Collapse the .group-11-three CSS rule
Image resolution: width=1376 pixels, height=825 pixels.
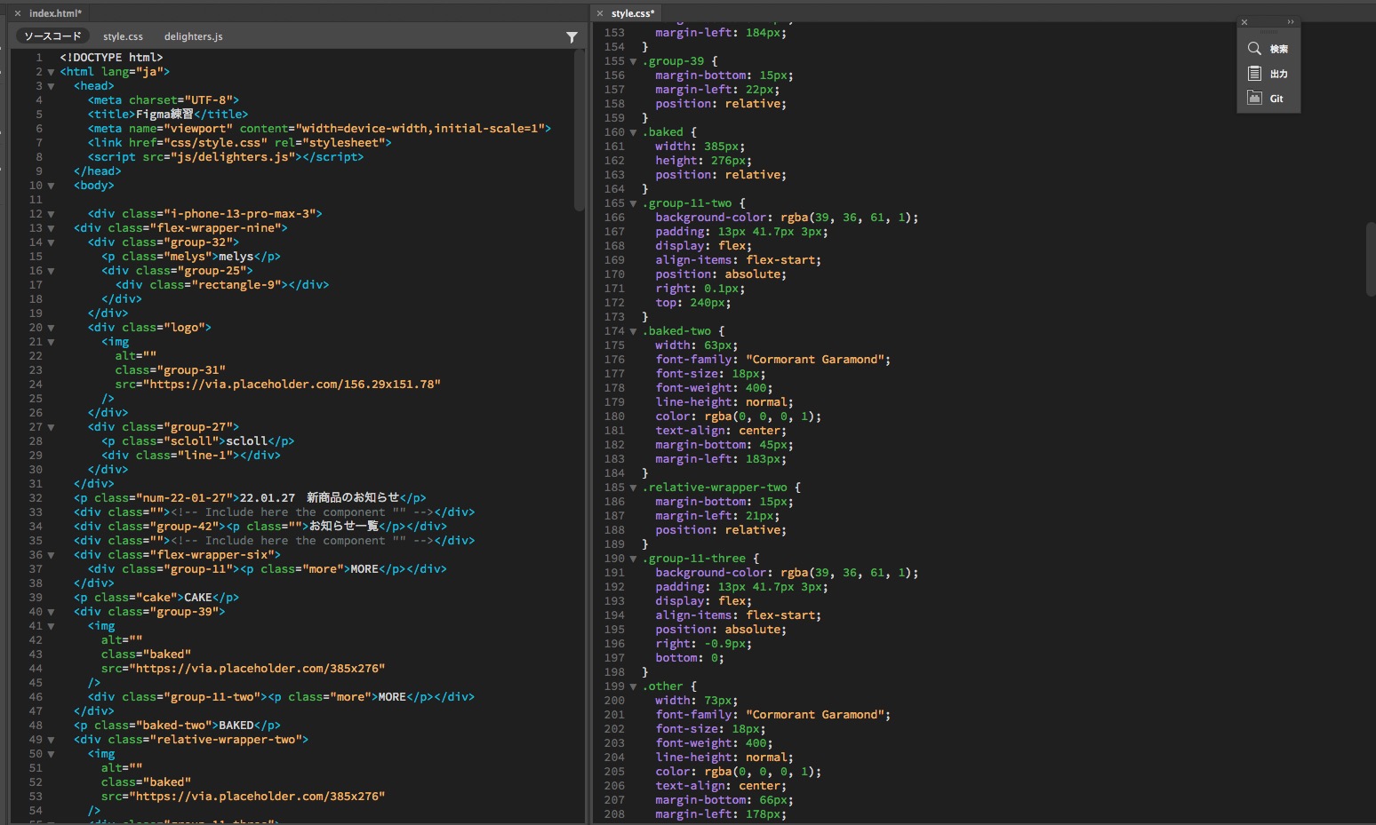[633, 559]
